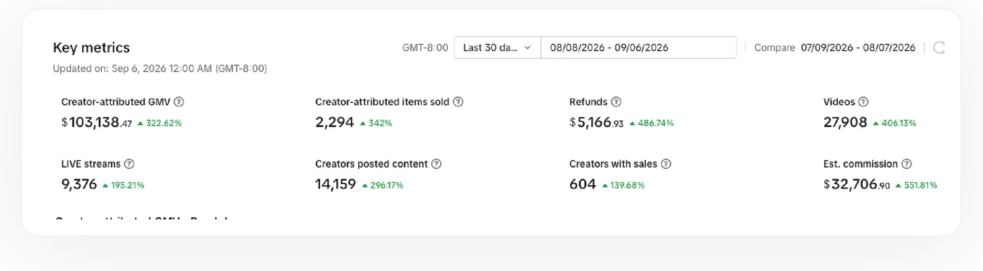Viewport: 983px width, 271px height.
Task: Open info icon next to Creators with sales
Action: pos(666,164)
